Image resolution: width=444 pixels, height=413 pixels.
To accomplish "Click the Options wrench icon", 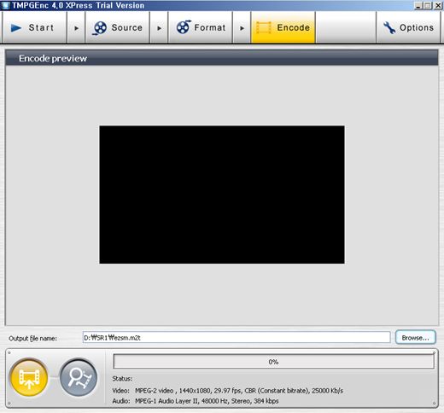I will click(389, 27).
